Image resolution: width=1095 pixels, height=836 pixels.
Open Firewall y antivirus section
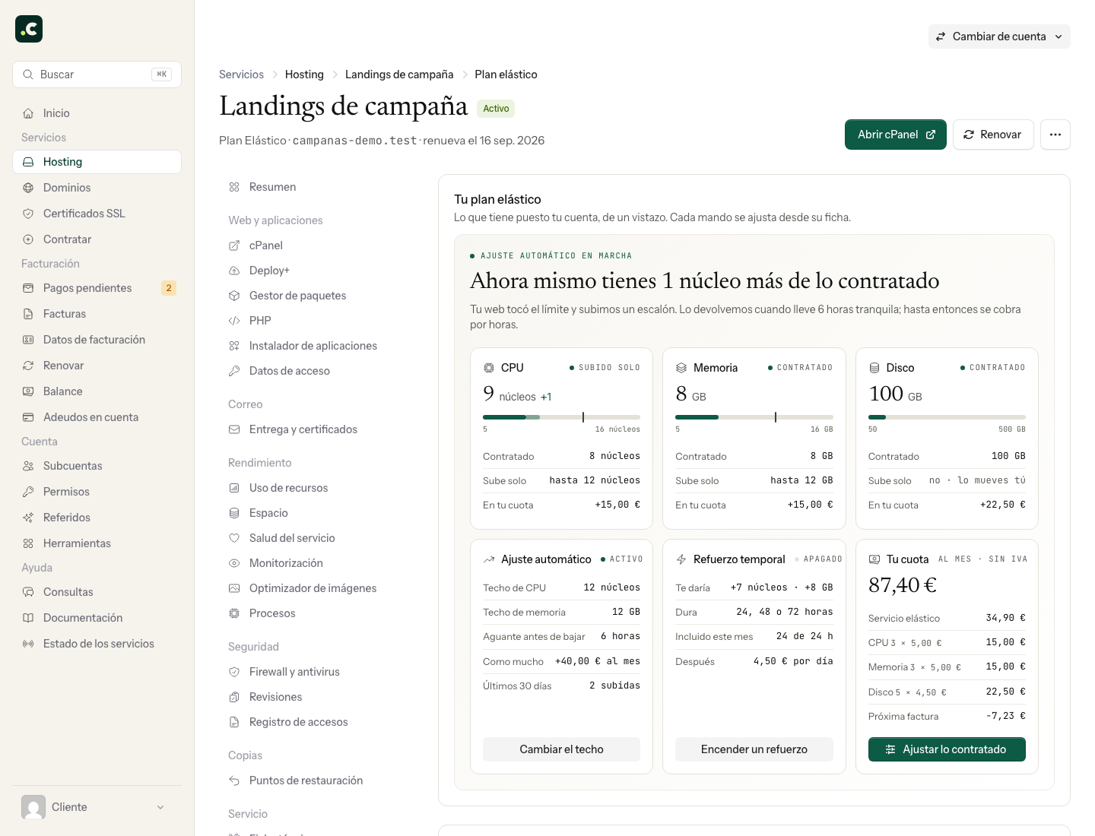point(319,672)
